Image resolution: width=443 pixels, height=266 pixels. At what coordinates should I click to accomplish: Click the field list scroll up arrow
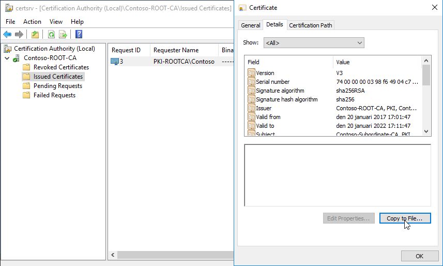tap(426, 61)
